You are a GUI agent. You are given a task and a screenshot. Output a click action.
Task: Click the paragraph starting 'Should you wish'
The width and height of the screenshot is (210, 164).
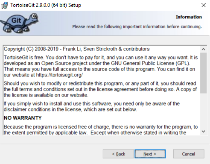coord(100,89)
